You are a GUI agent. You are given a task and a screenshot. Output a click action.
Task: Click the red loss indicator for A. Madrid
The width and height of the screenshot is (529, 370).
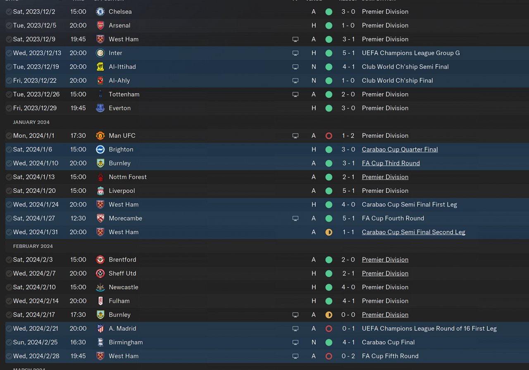click(x=329, y=329)
